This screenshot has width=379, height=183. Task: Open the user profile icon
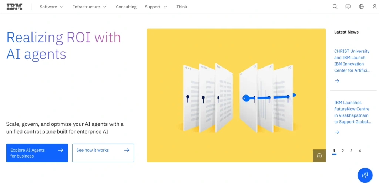pos(375,7)
